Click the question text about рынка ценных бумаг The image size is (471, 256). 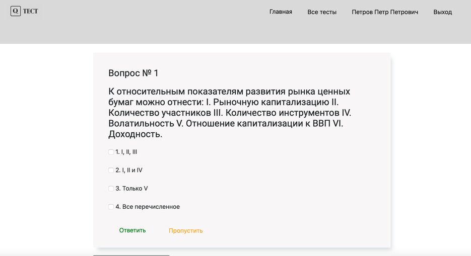pyautogui.click(x=230, y=113)
